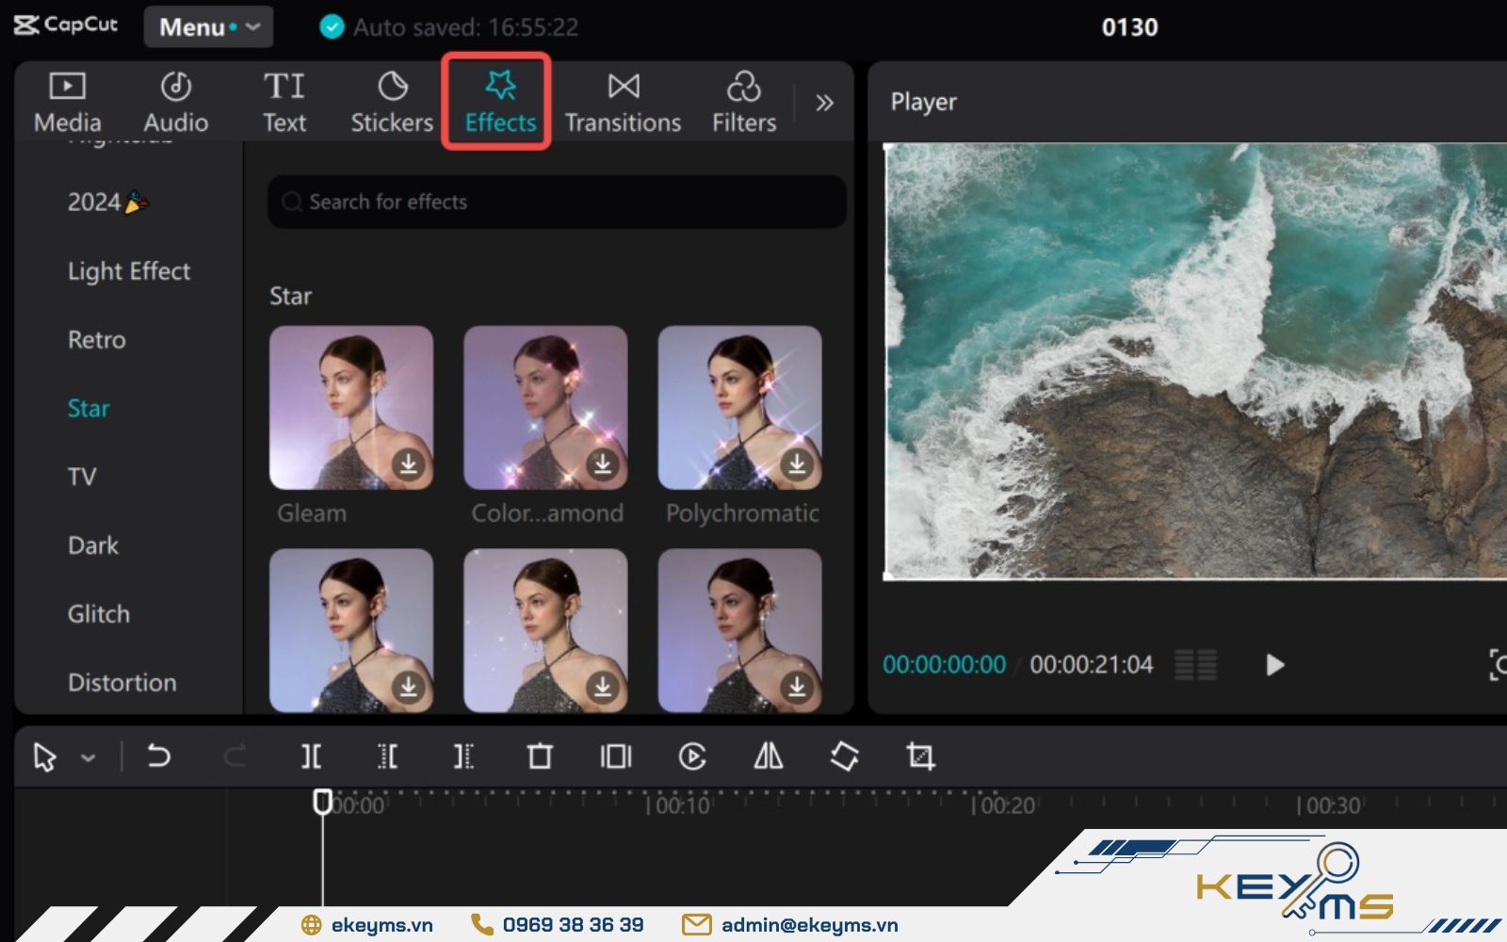Open the Filters panel
1507x942 pixels.
[x=743, y=102]
